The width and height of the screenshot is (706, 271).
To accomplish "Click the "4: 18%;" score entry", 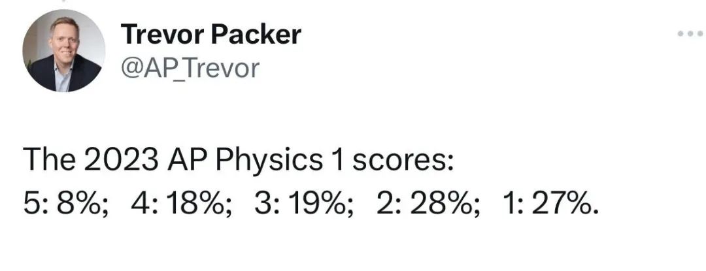I will click(182, 204).
